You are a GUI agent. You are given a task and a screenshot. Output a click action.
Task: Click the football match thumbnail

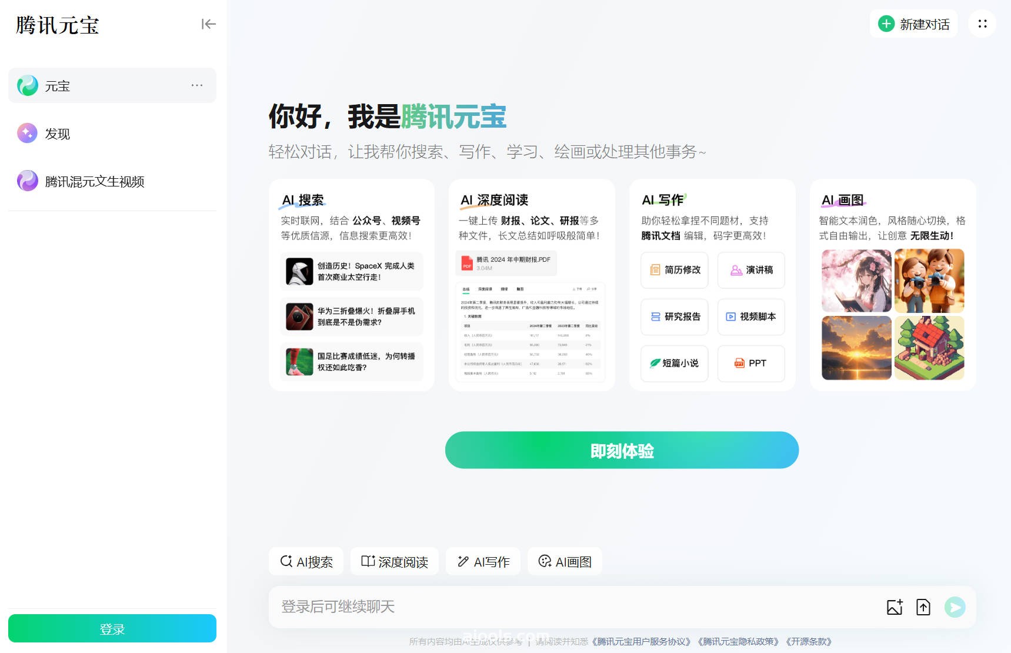[299, 362]
